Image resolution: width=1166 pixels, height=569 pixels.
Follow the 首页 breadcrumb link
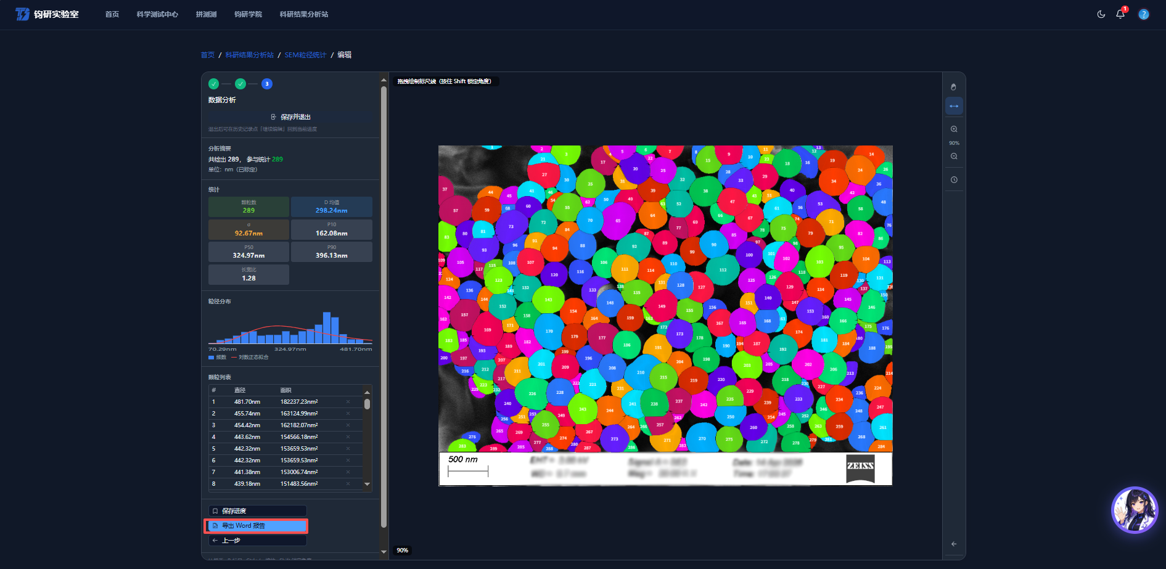[x=208, y=55]
